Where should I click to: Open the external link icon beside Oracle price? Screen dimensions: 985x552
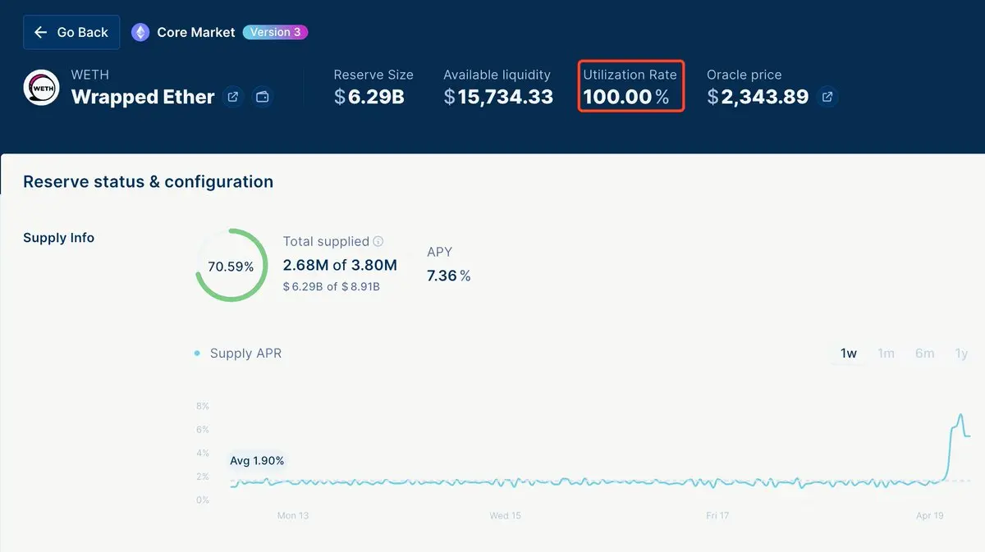coord(827,97)
